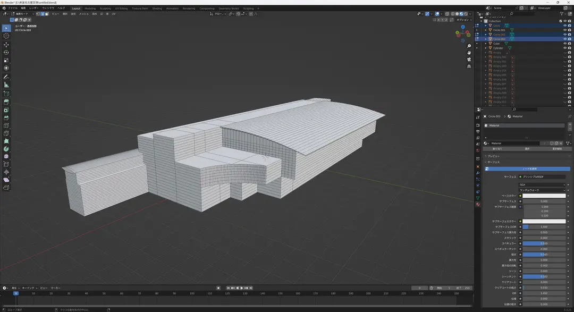Open the GGX distribution dropdown
Screen dimensions: 574x312
point(542,184)
